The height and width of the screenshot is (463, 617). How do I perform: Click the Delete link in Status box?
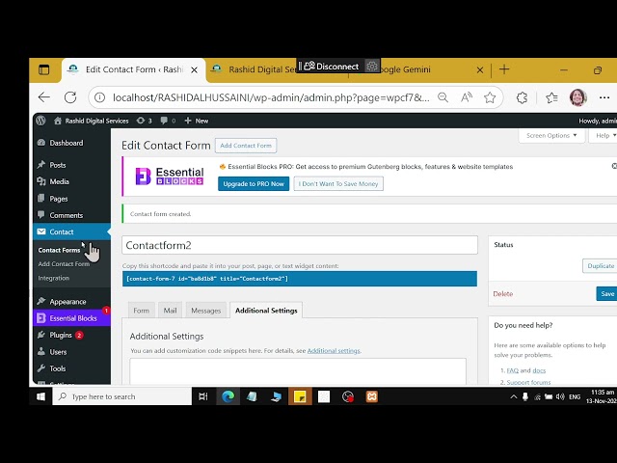[503, 293]
